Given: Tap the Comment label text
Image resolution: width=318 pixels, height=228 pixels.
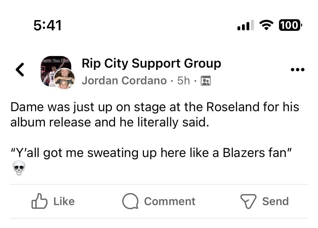Looking at the screenshot, I should click(x=169, y=201).
